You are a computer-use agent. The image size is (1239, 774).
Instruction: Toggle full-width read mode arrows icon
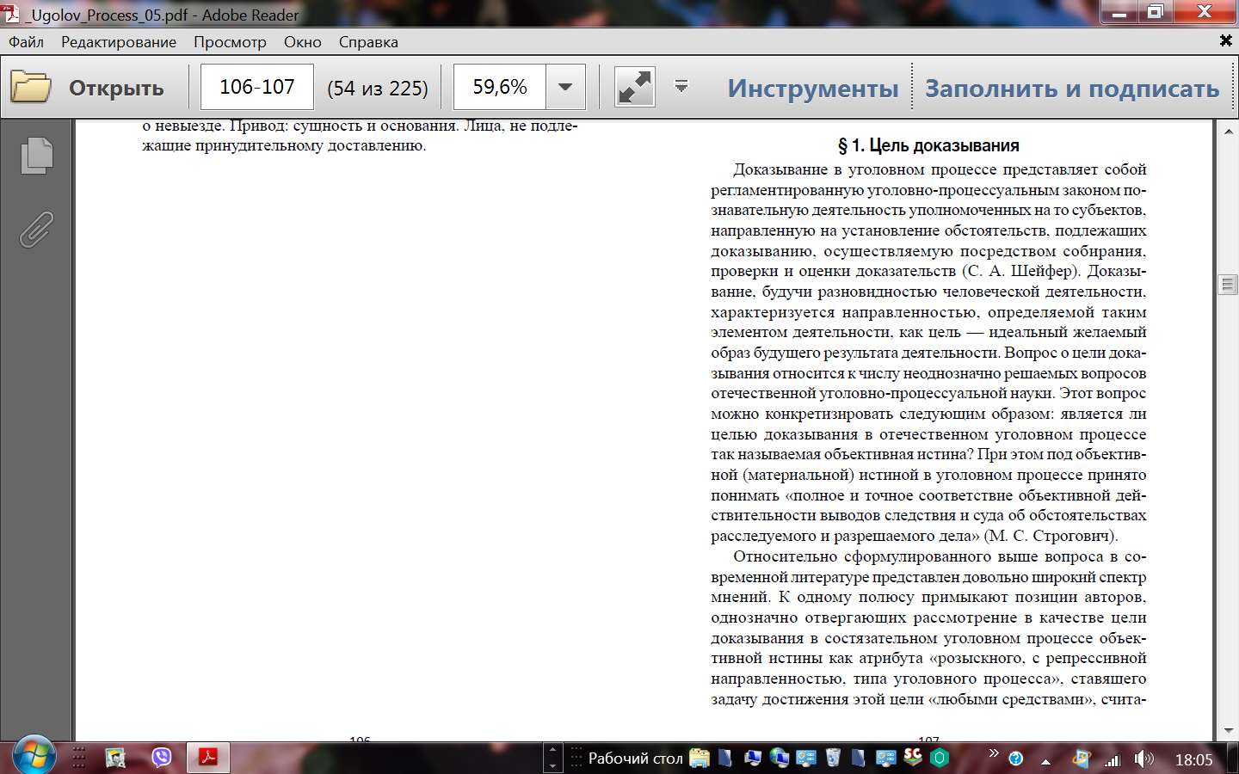(635, 87)
